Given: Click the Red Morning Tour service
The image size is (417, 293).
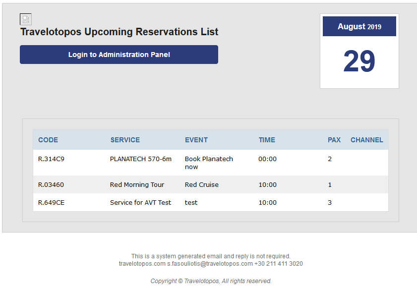Looking at the screenshot, I should [x=137, y=185].
